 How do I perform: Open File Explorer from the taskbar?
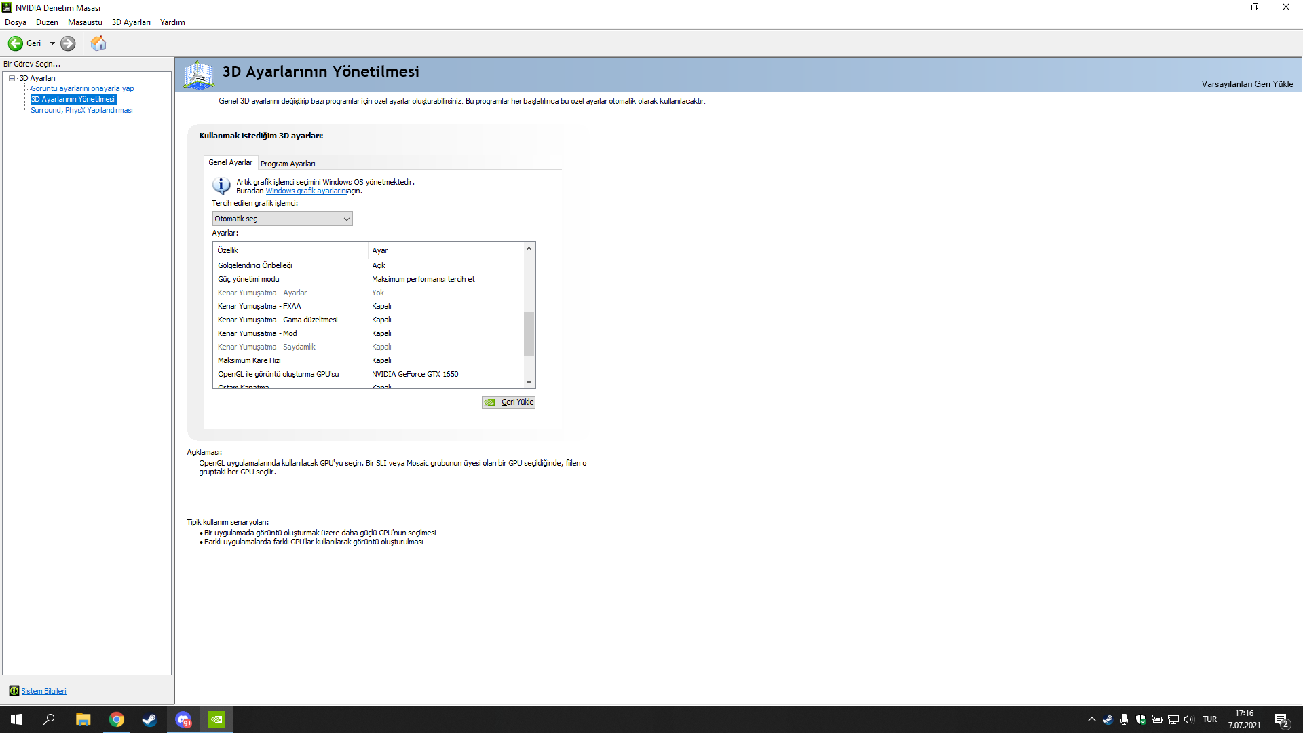tap(83, 719)
